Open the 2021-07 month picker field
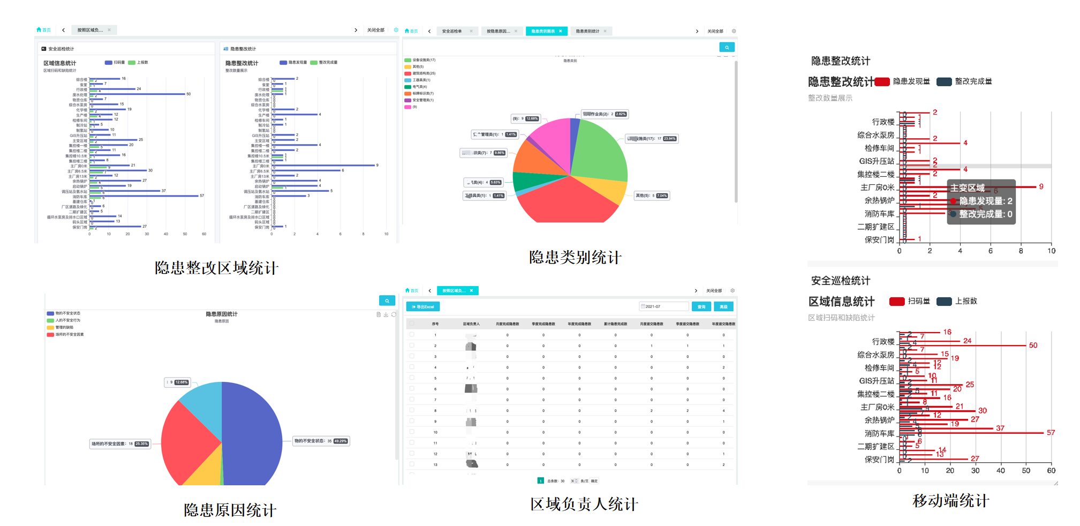Image resolution: width=1080 pixels, height=526 pixels. point(663,306)
